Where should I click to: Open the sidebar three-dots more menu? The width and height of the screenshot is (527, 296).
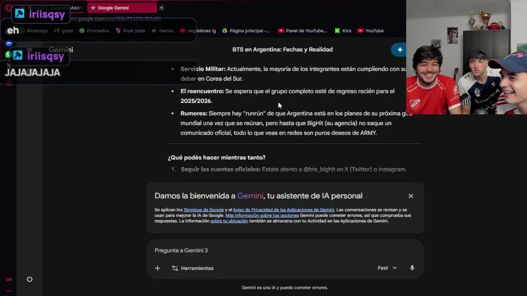(9, 291)
